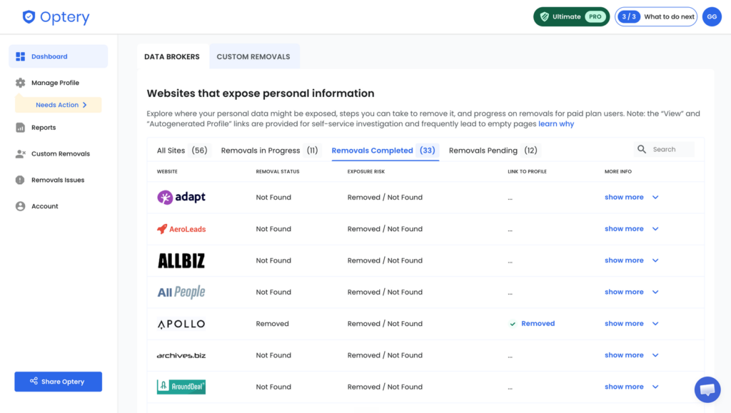Select the All Sites (56) filter tab
The height and width of the screenshot is (413, 731).
[x=182, y=151]
